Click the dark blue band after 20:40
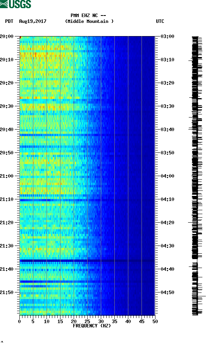Screen dimensions: 214x346 [87, 135]
